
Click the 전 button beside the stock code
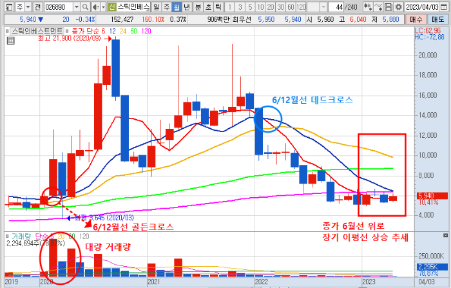coord(37,7)
